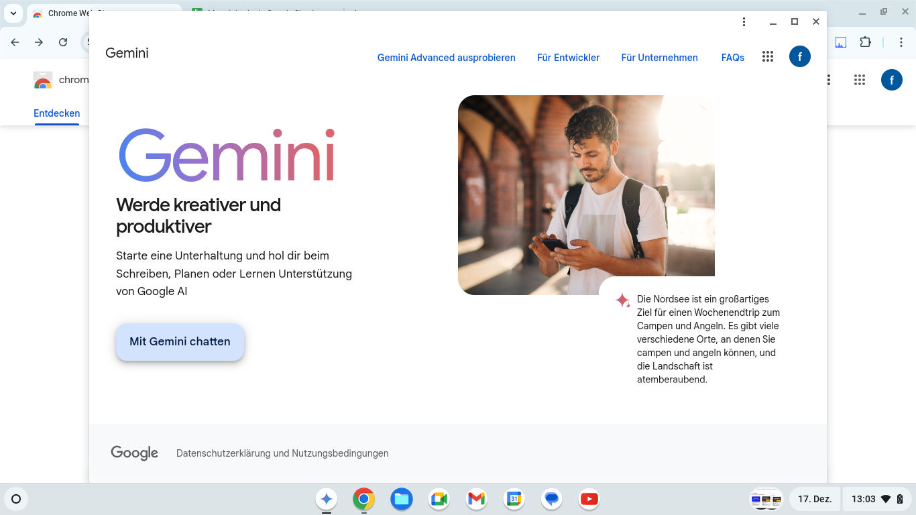Open Messages app from the shelf

coord(552,499)
